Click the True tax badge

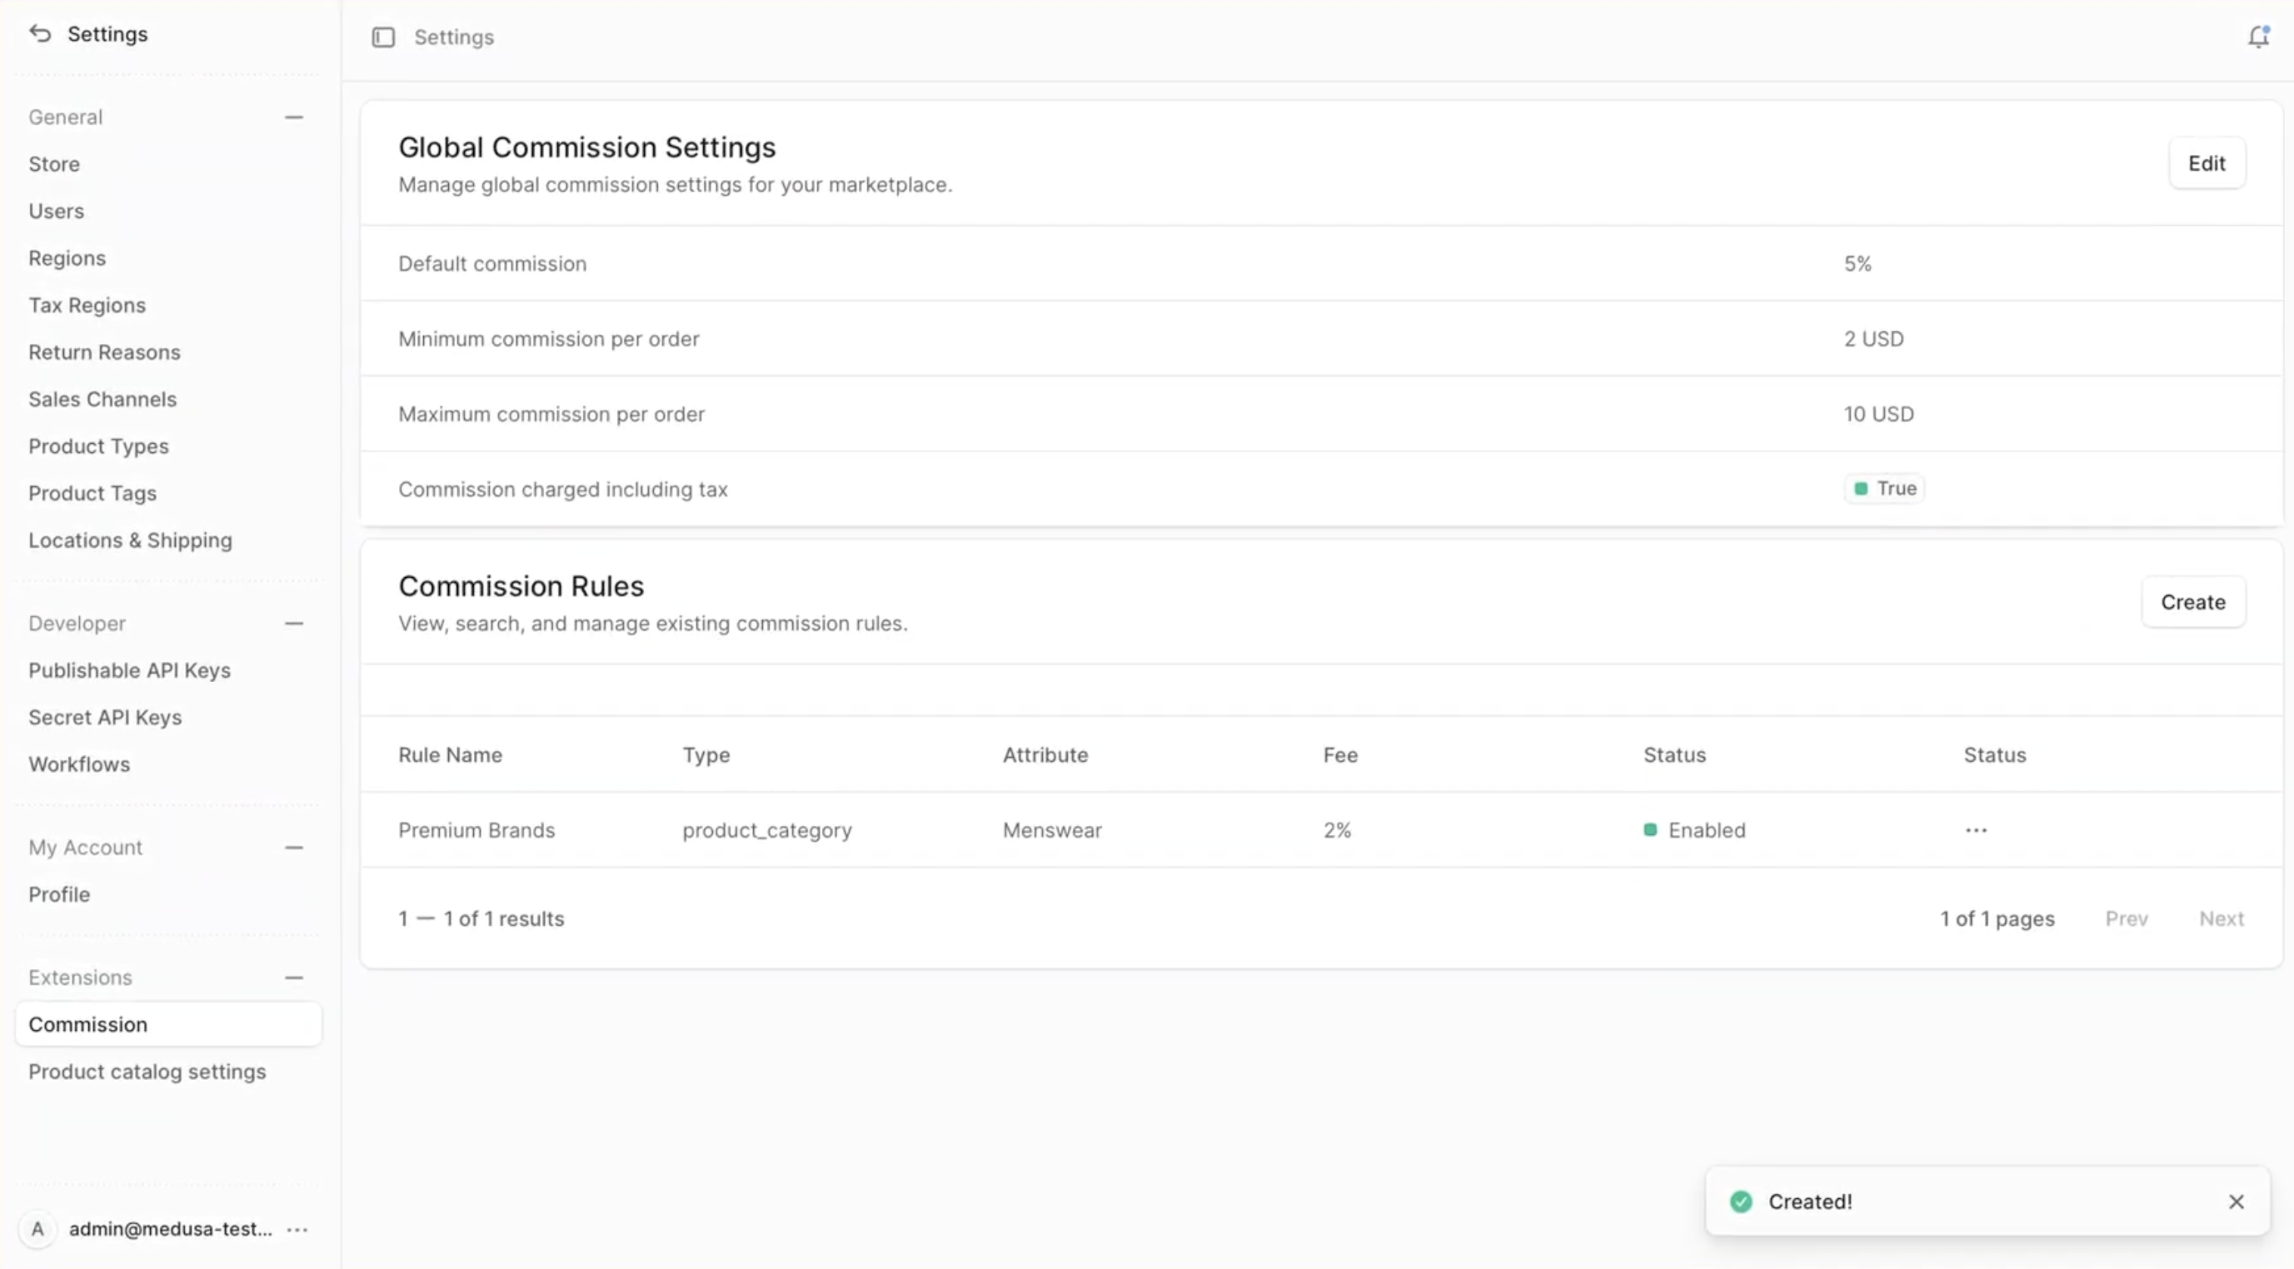1884,489
